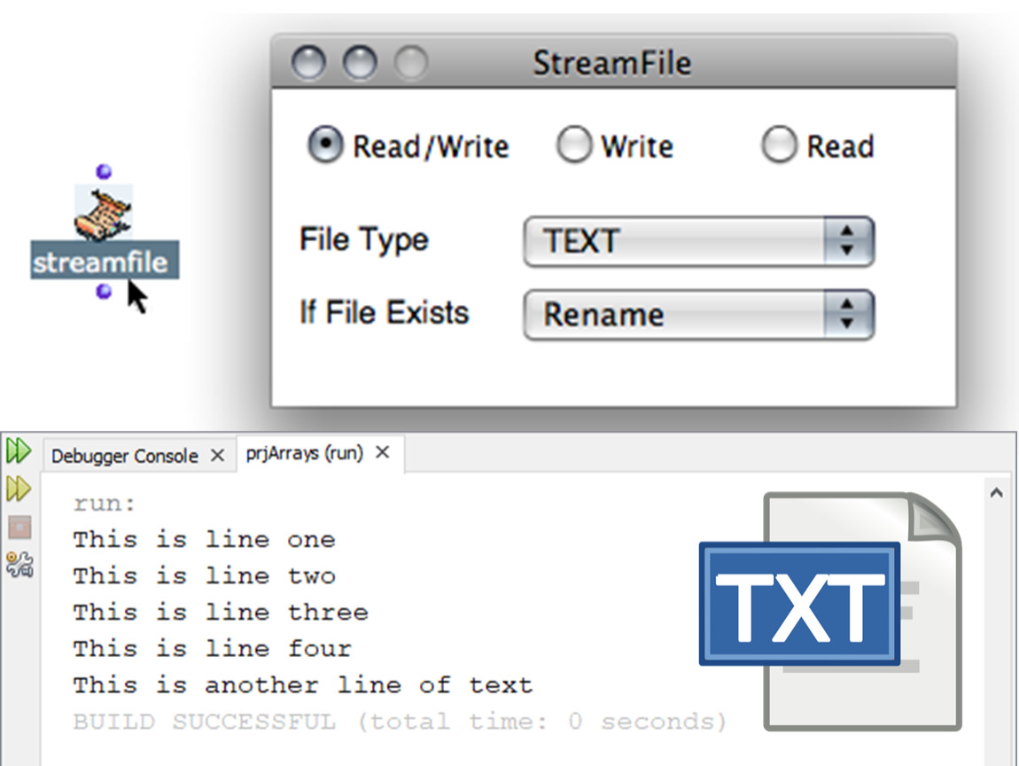Click the yellow double-arrow re-run icon
The height and width of the screenshot is (766, 1019).
pos(18,489)
